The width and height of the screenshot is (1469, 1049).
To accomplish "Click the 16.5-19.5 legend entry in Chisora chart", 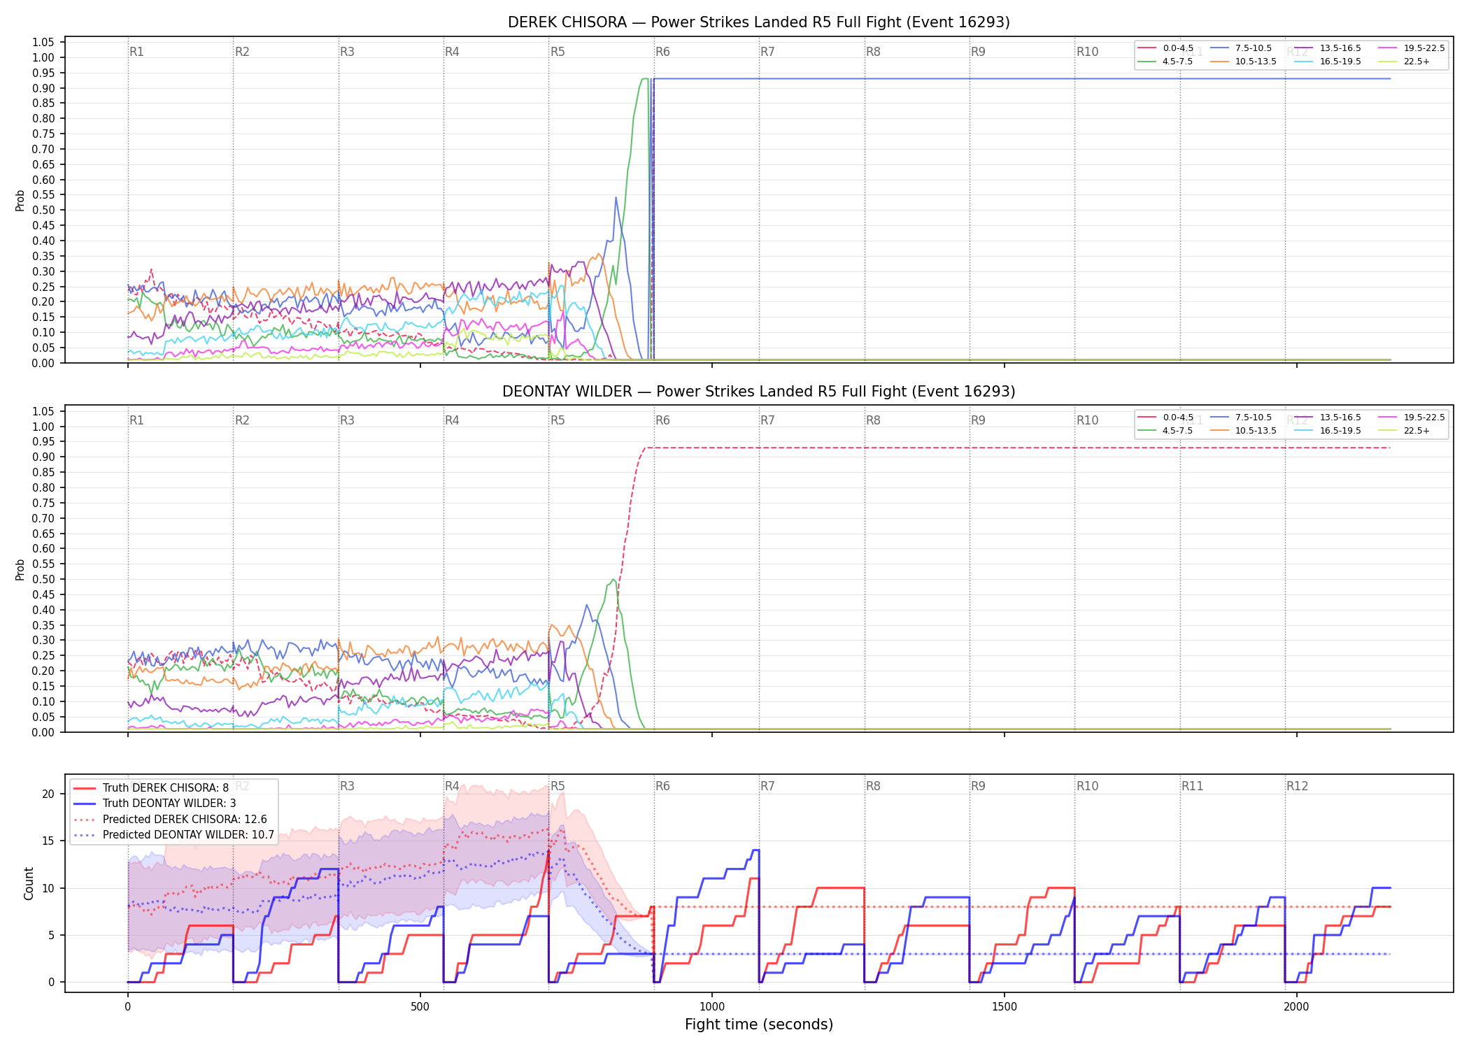I will [x=1328, y=62].
